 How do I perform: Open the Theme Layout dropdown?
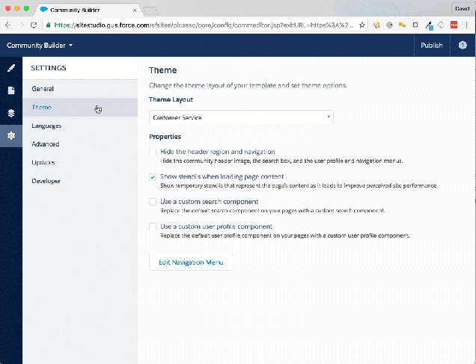pos(241,117)
